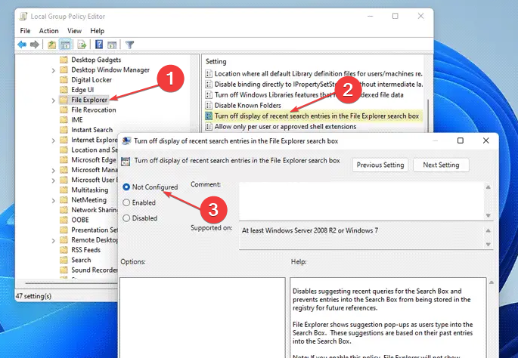
Task: Toggle the Show/Hide console tree icon
Action: click(x=65, y=45)
